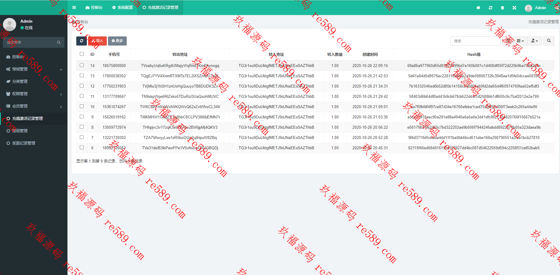
Task: Click phone number 17850038302
Action: coord(114,76)
